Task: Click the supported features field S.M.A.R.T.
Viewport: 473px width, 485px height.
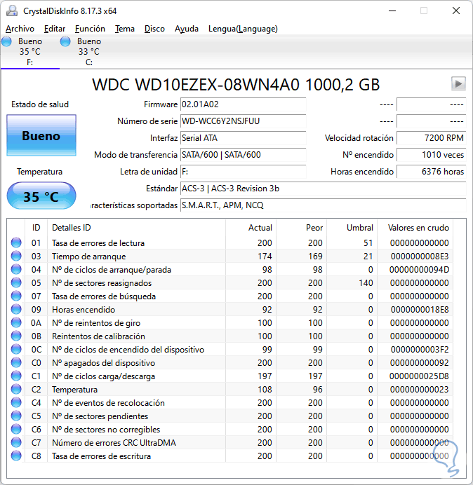Action: coord(323,205)
